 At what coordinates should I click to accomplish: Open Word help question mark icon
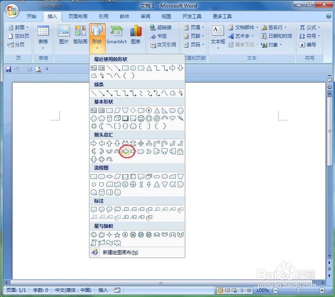tap(329, 16)
